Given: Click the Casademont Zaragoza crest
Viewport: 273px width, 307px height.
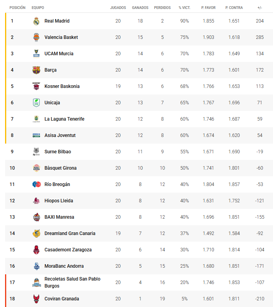Looking at the screenshot, I should pyautogui.click(x=36, y=250).
